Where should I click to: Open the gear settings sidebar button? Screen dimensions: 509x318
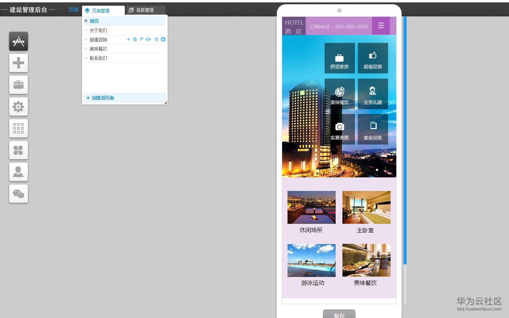19,107
